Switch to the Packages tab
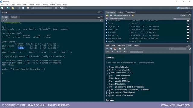 coord(121,46)
